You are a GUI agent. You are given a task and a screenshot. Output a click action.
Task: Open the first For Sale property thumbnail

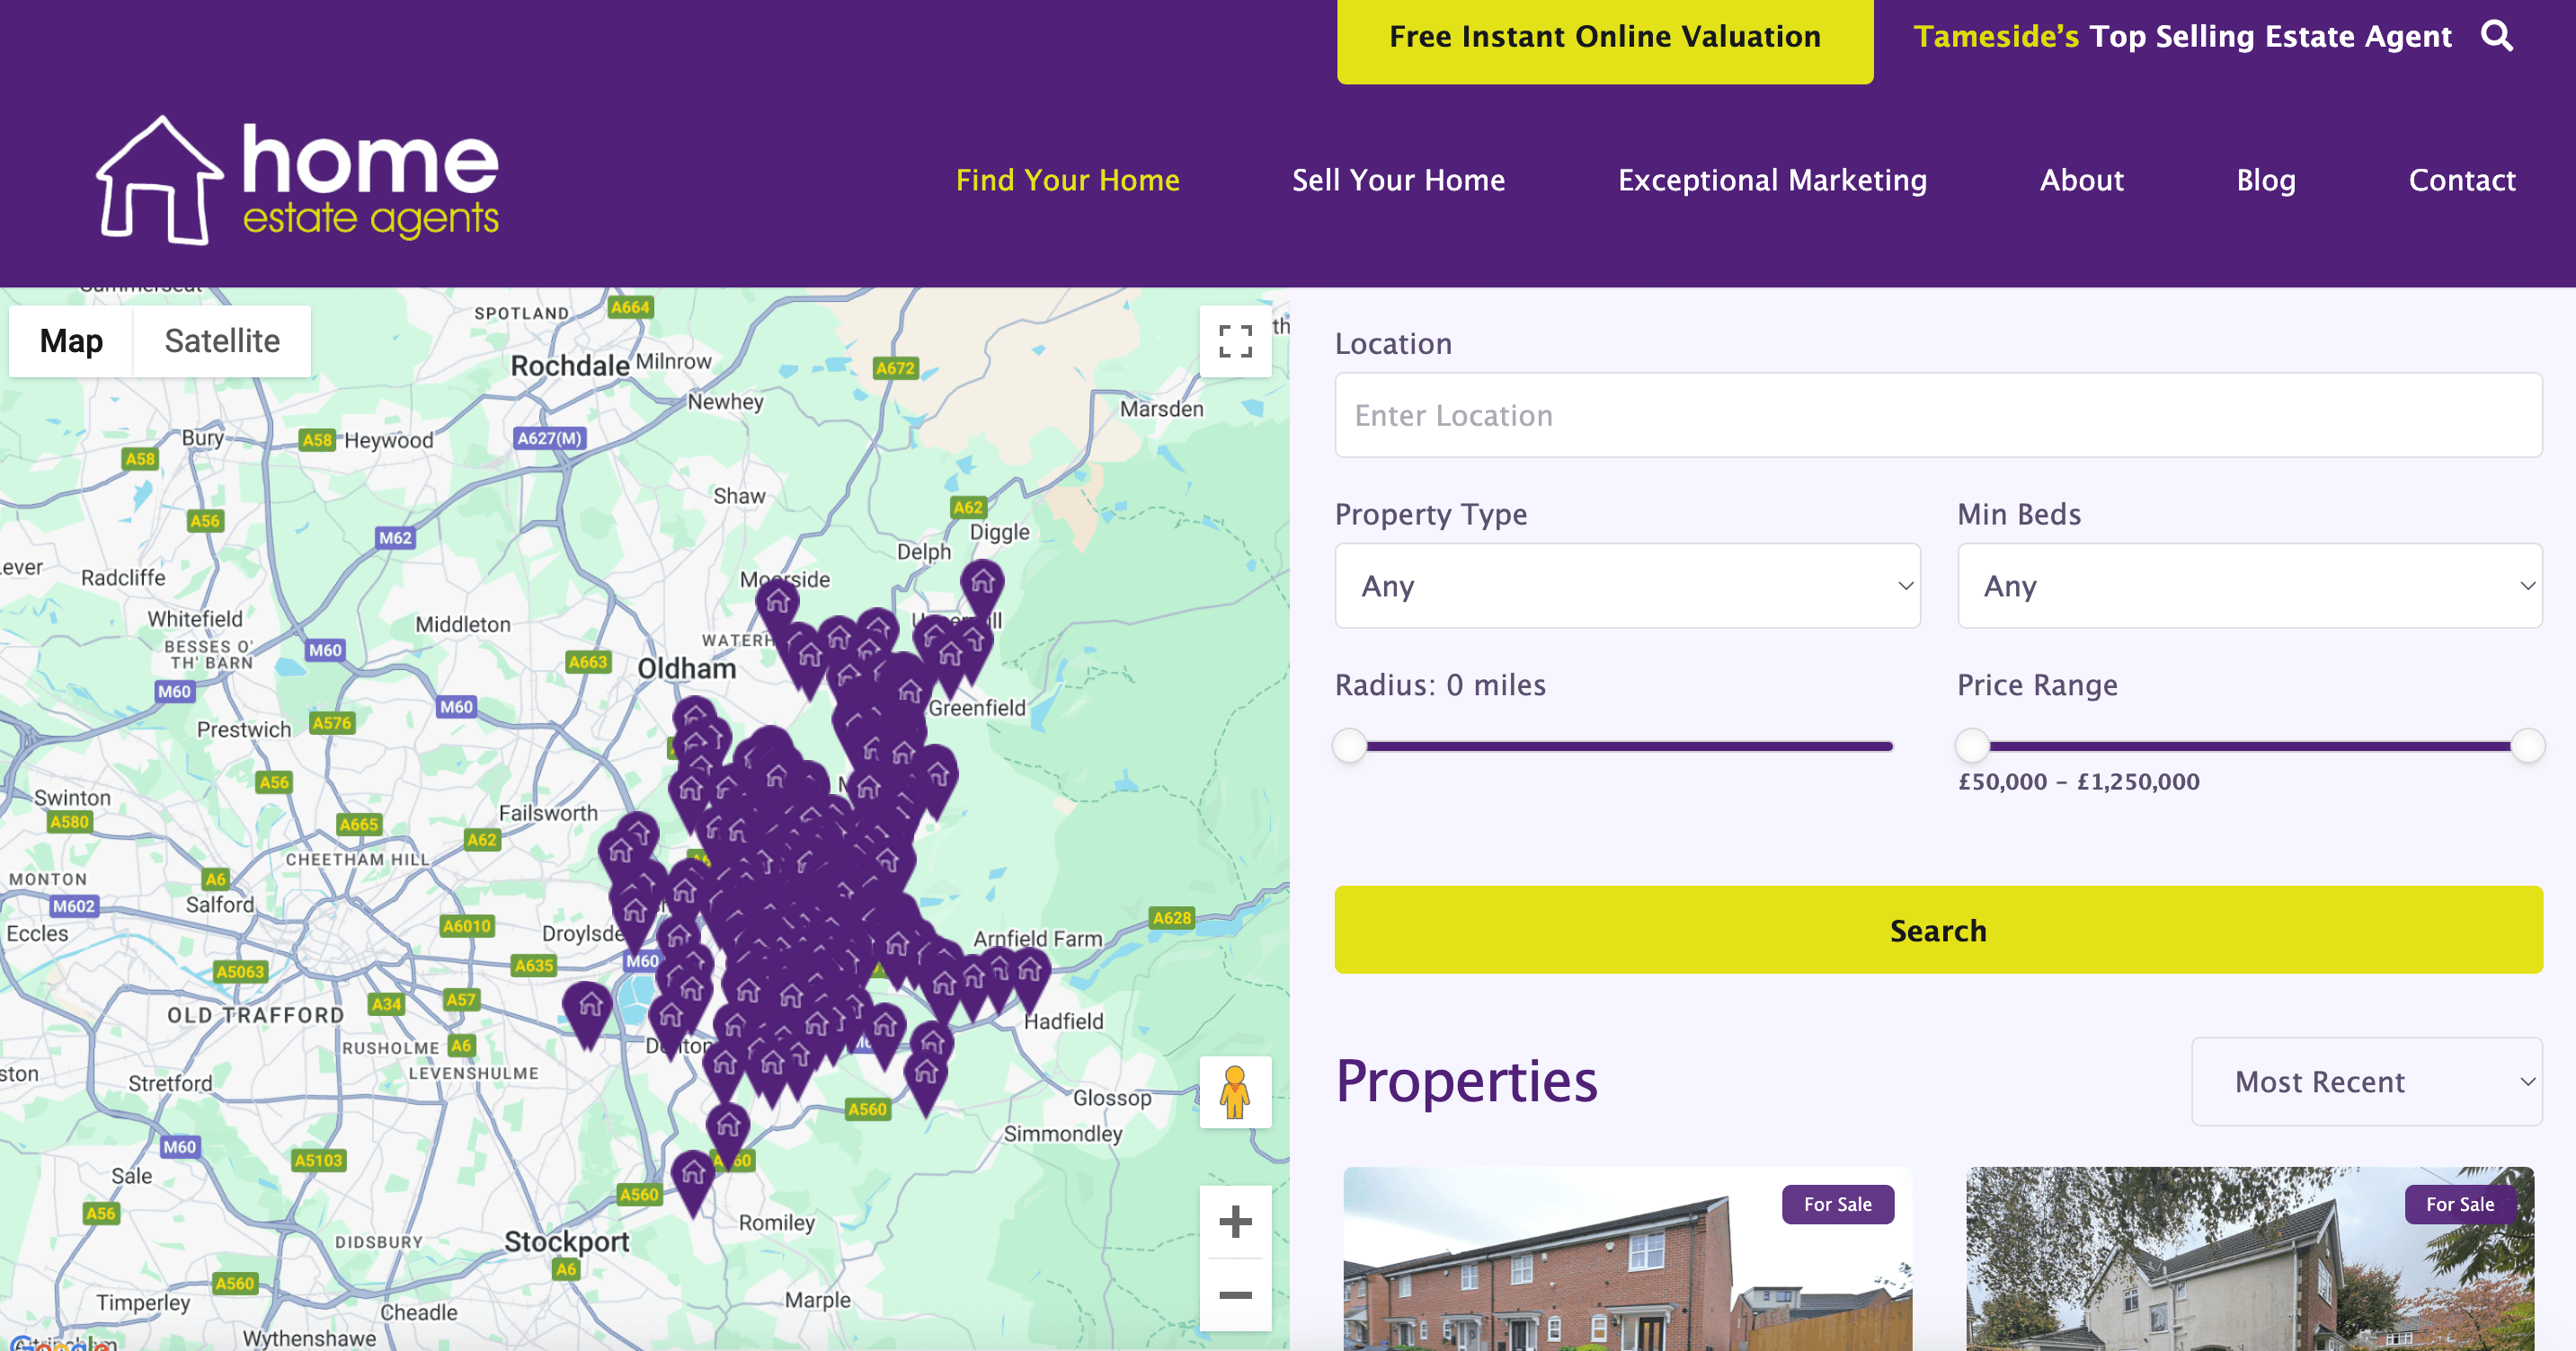(1626, 1261)
